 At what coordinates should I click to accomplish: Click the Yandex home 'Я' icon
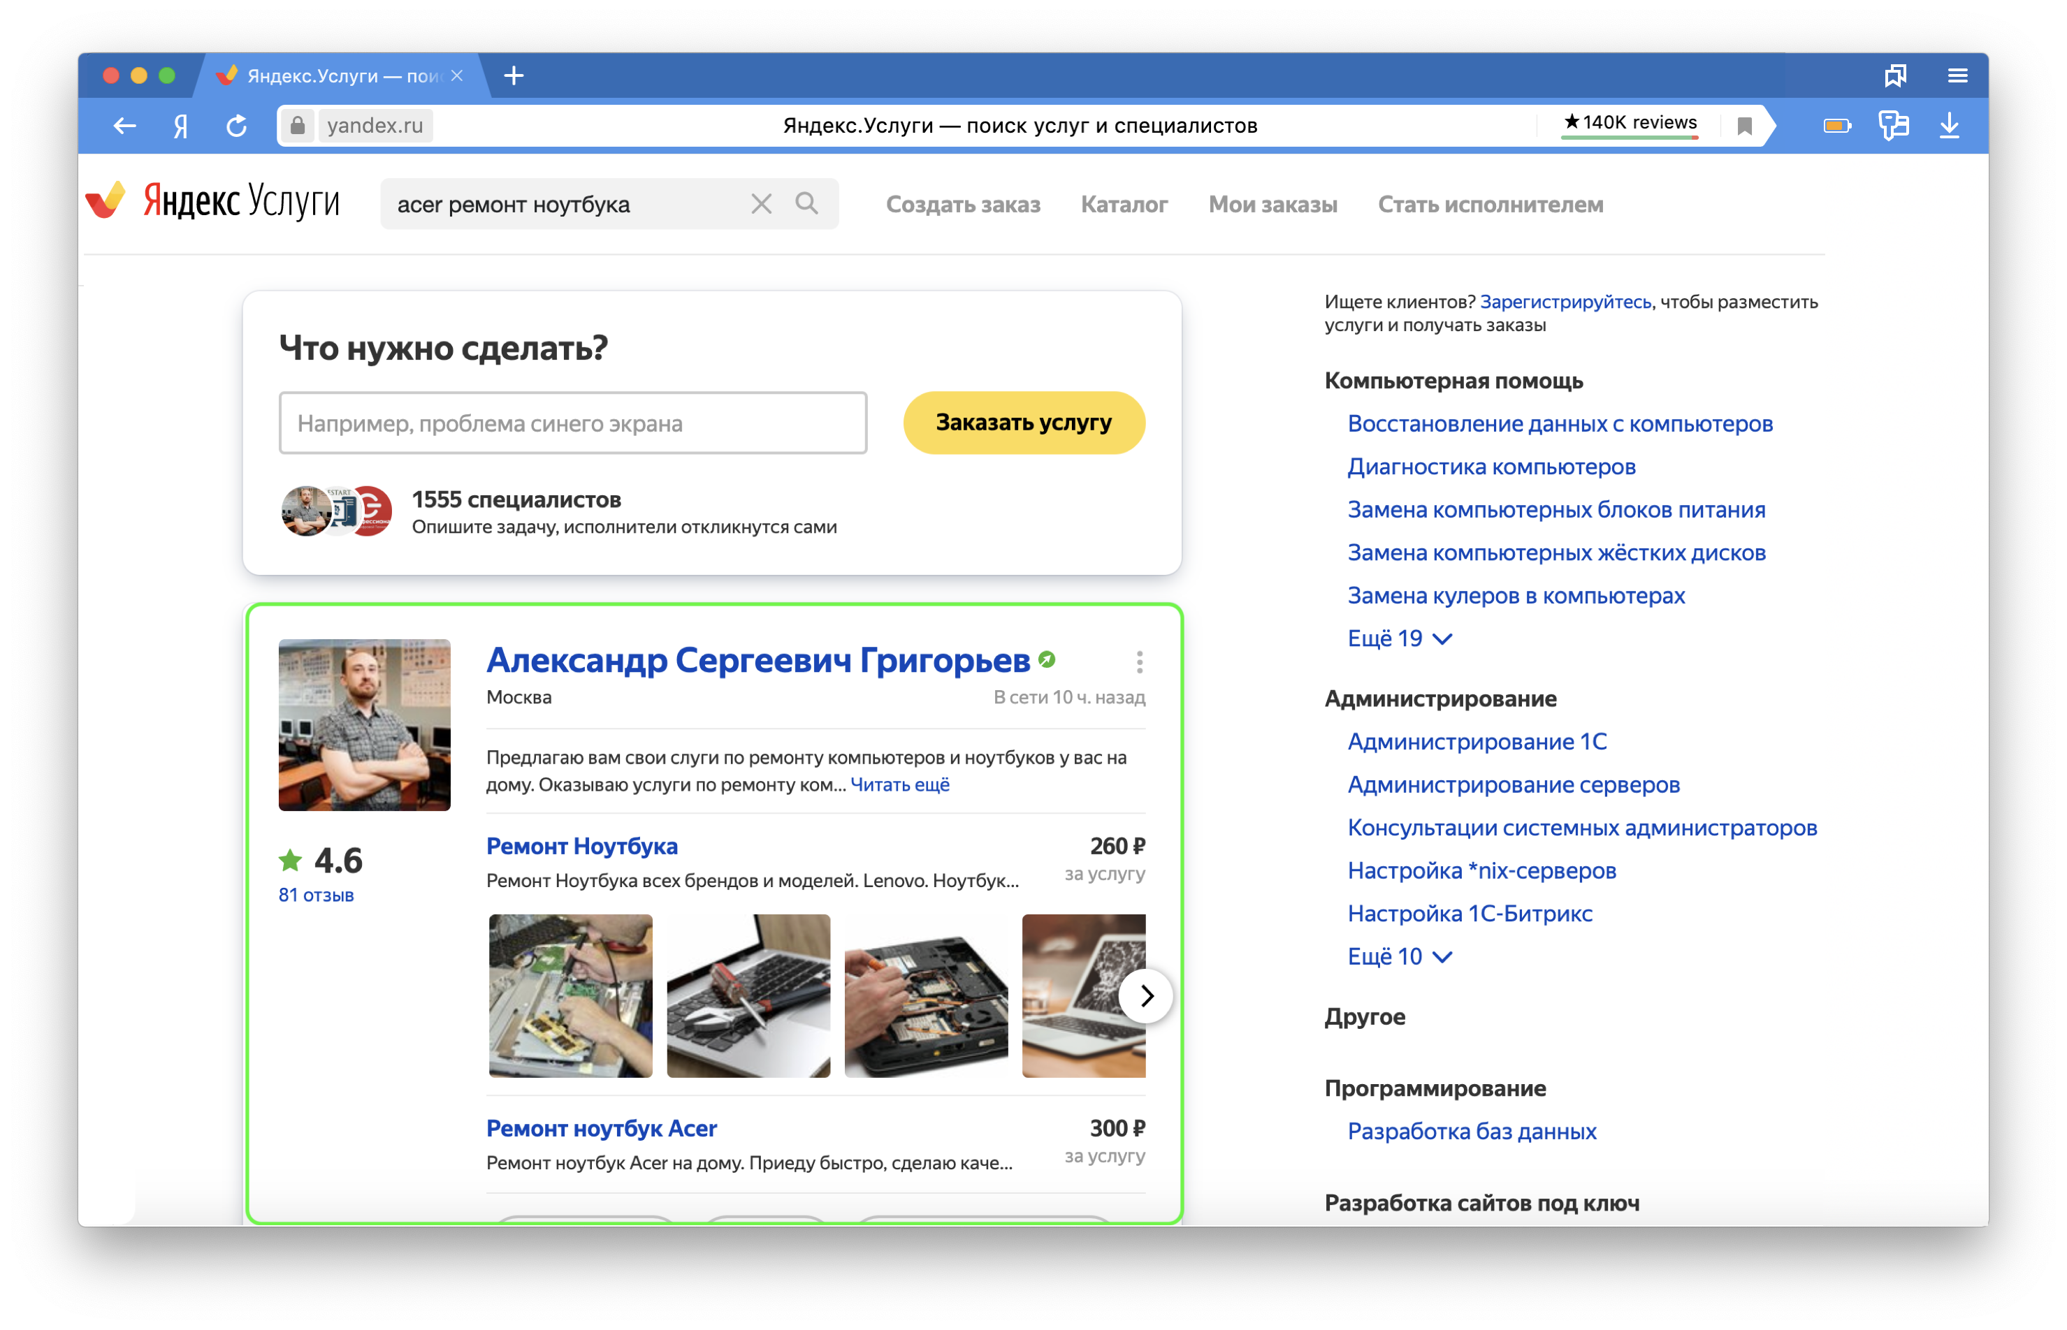180,126
